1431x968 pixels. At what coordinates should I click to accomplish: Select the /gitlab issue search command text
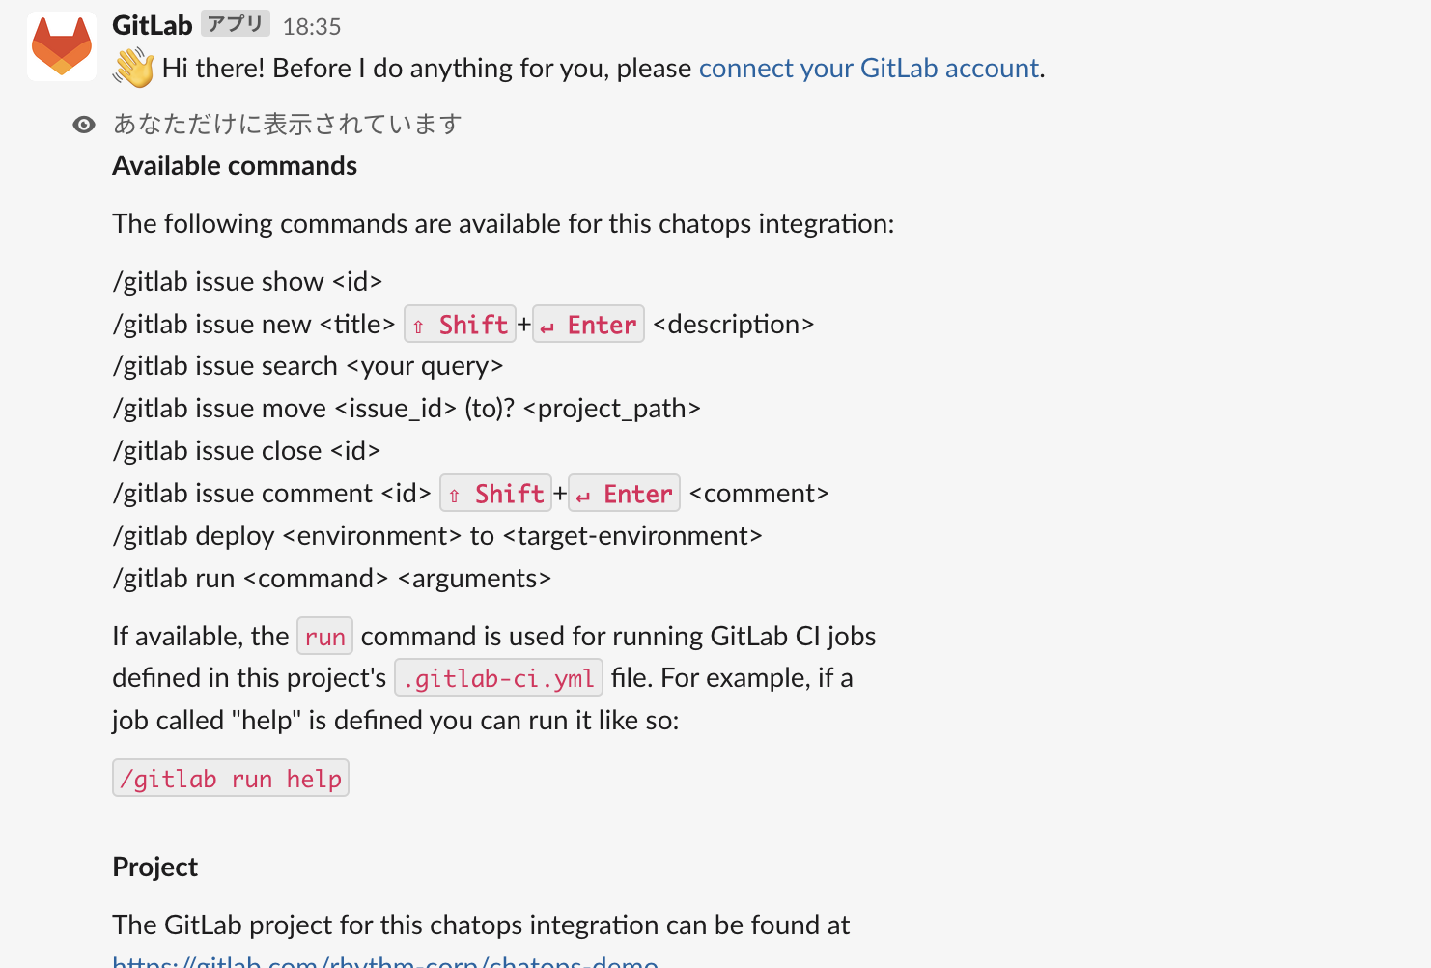point(308,365)
